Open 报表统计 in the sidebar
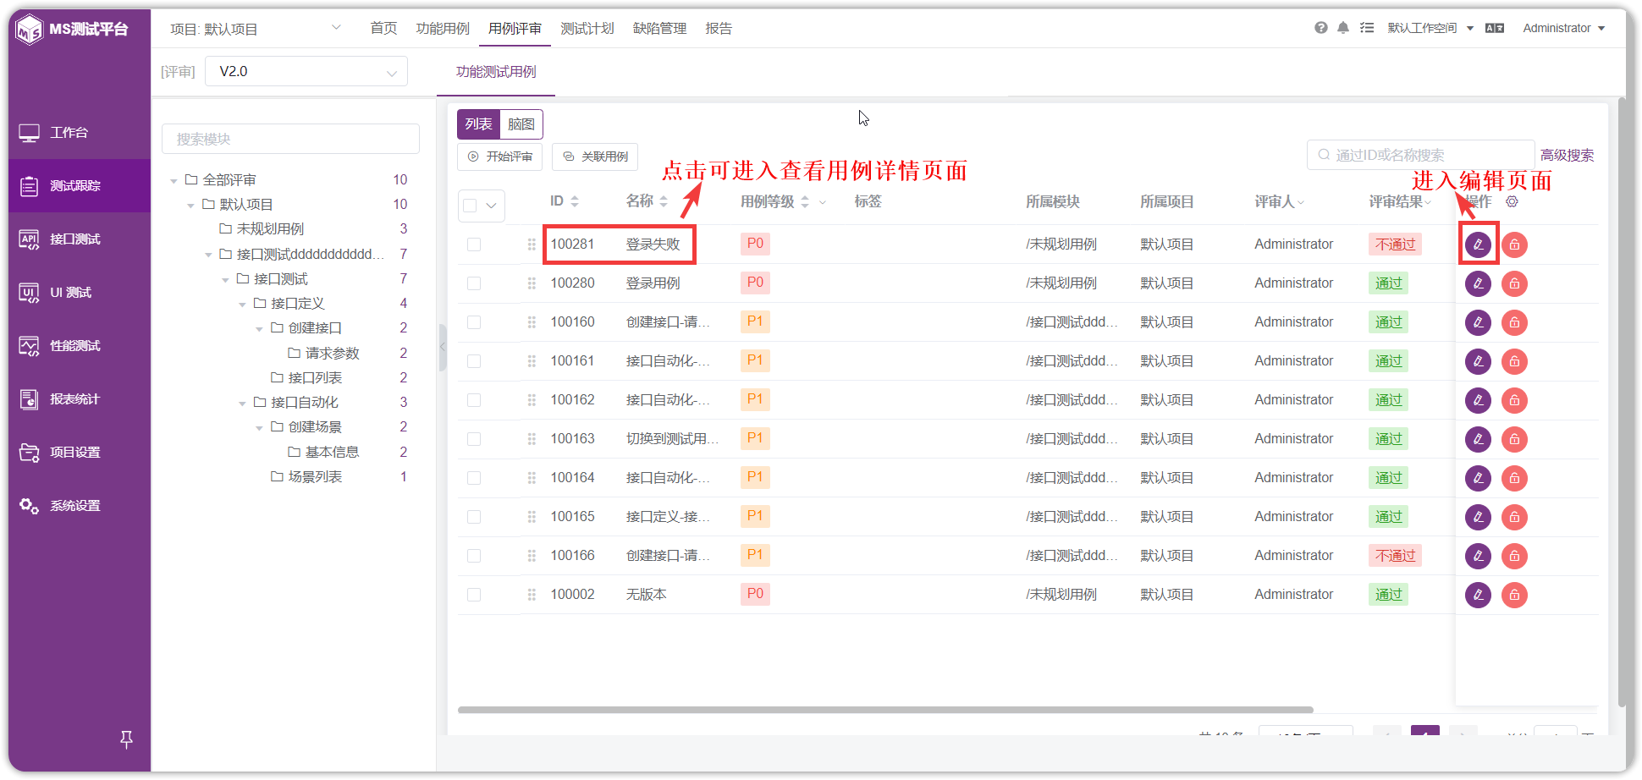 point(80,399)
